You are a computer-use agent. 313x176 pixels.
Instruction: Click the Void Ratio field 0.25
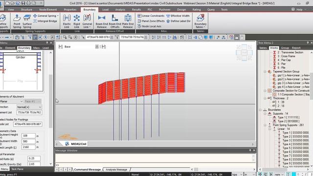click(x=34, y=158)
